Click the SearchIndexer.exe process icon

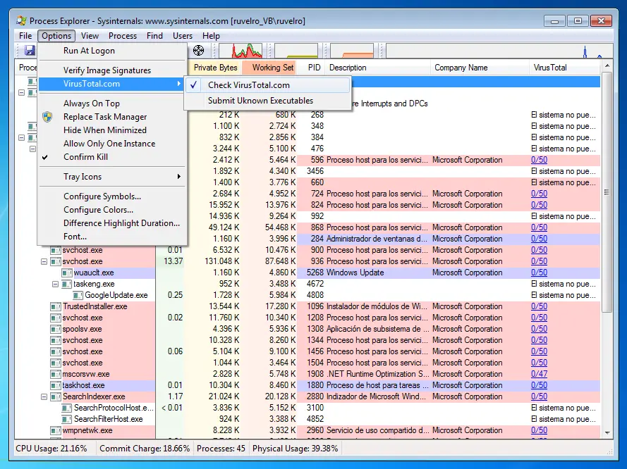(55, 396)
